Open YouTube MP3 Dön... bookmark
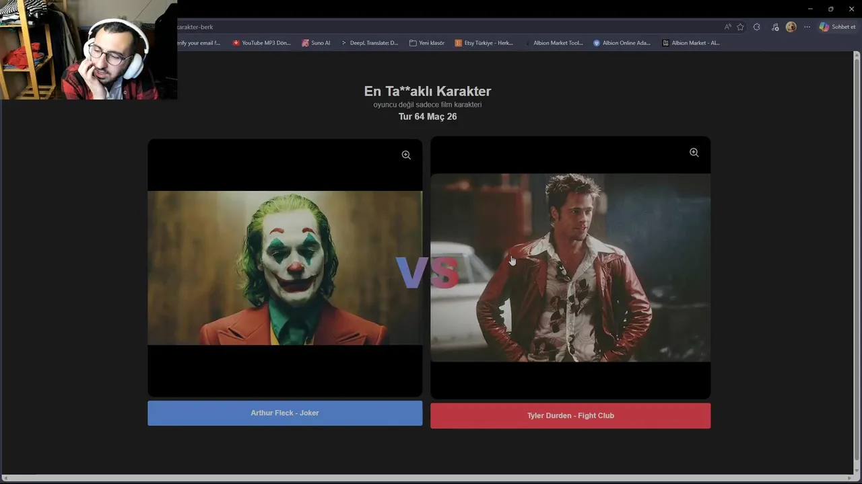 (x=261, y=43)
